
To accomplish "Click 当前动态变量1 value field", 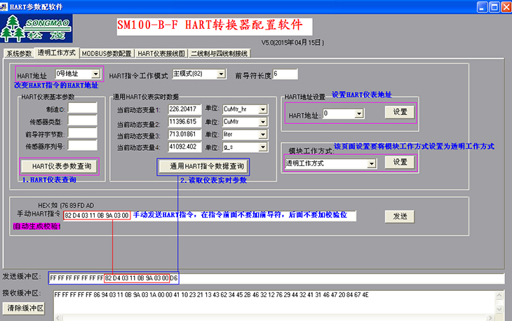I will (185, 109).
